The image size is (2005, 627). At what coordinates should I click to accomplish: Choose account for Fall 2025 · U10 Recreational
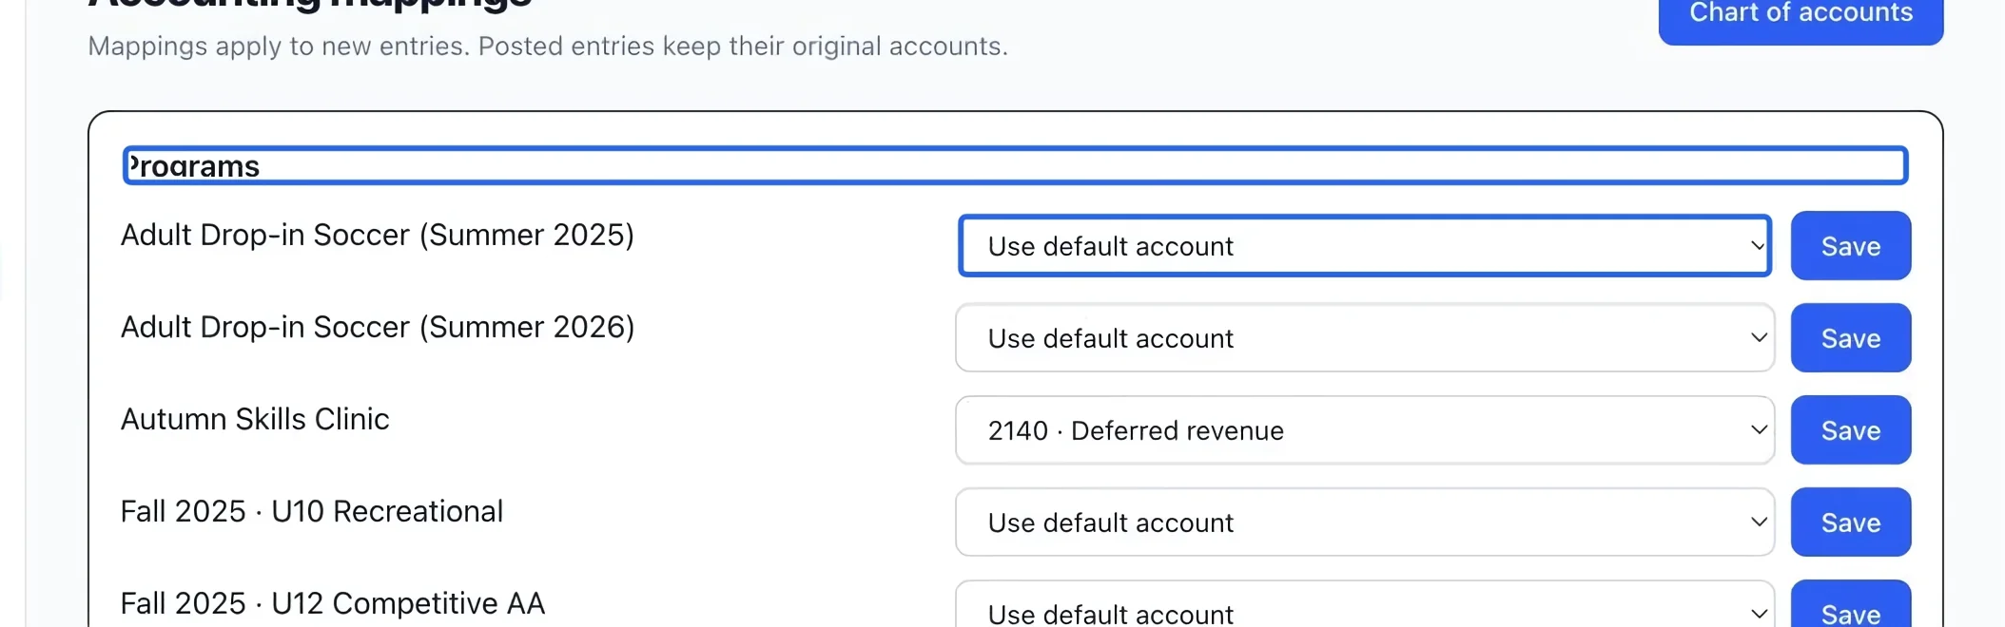pos(1365,522)
